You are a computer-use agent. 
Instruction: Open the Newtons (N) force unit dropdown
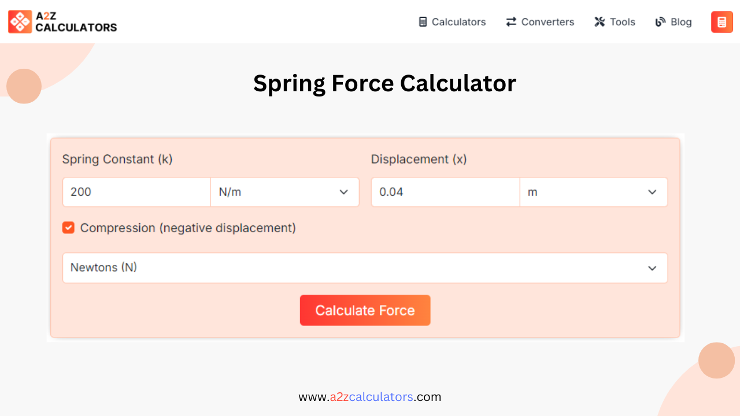pyautogui.click(x=365, y=268)
